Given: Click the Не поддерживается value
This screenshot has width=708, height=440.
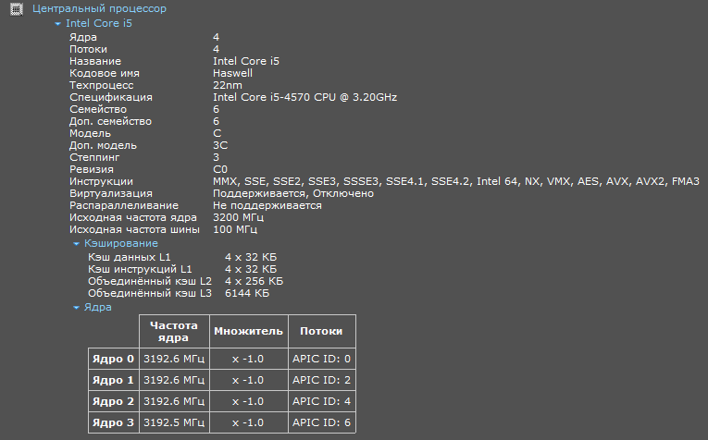Looking at the screenshot, I should tap(267, 205).
